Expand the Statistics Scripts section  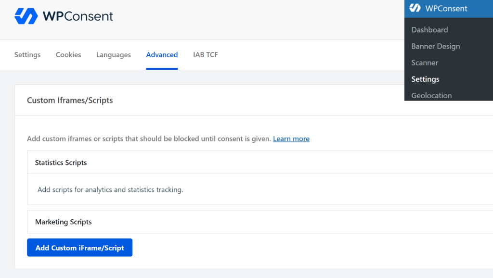[61, 162]
